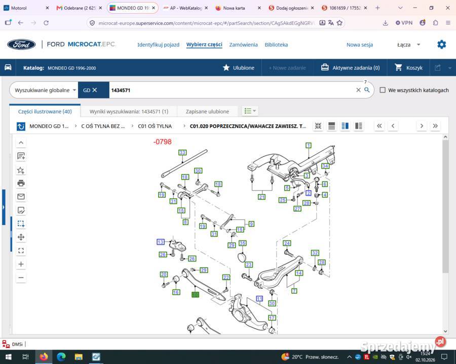This screenshot has width=456, height=364.
Task: Switch to Części ilustrowane (40) tab
Action: (x=45, y=111)
